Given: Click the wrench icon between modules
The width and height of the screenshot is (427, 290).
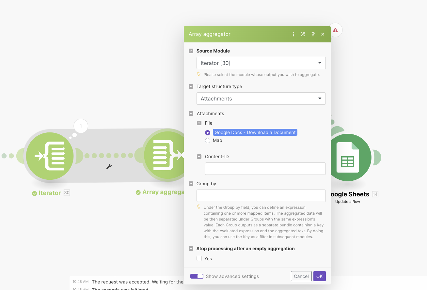Looking at the screenshot, I should pyautogui.click(x=109, y=167).
